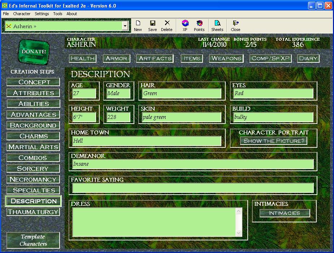Open the XP toolbar icon
The width and height of the screenshot is (334, 253).
coord(185,26)
